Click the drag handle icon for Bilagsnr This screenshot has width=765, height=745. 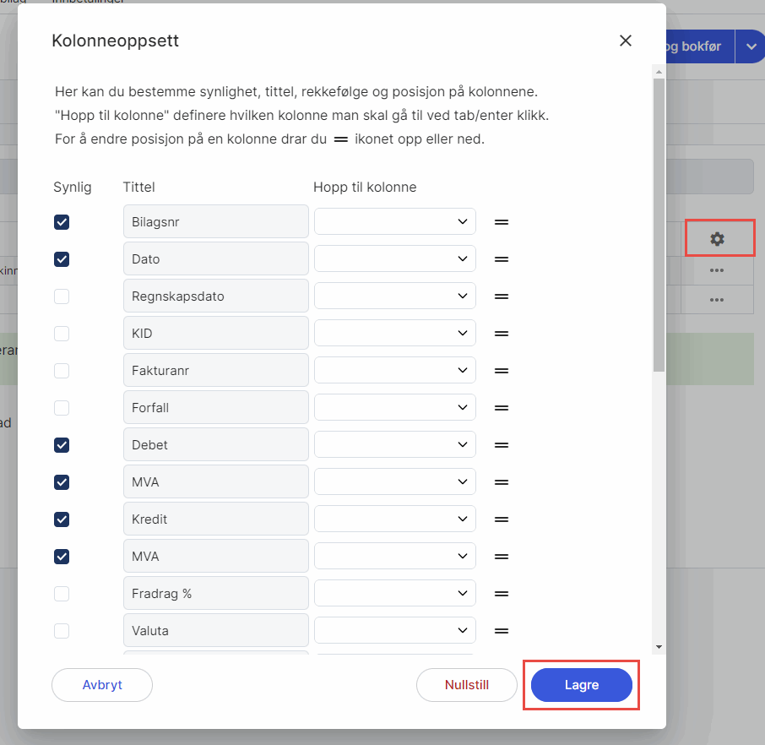pyautogui.click(x=501, y=222)
